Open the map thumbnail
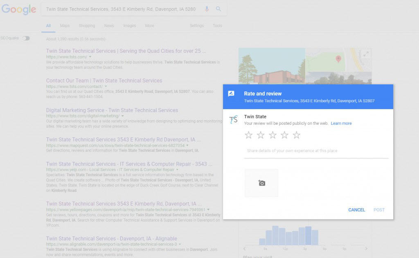 click(338, 60)
